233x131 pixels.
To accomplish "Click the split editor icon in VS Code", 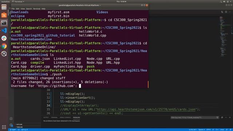I will pyautogui.click(x=226, y=12).
